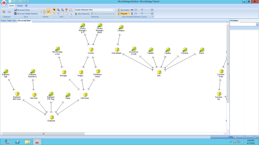
Task: Expand Auto Arrange Hierarchy Layout options launcher
Action: coord(153,17)
